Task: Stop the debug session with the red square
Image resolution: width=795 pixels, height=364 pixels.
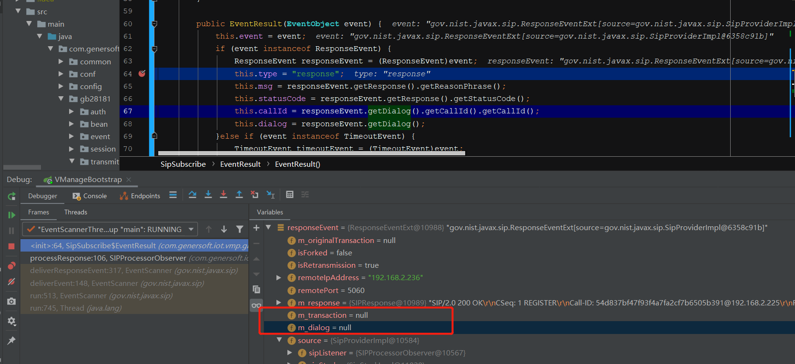Action: [x=11, y=246]
